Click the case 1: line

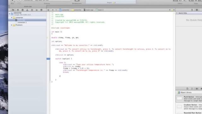[x=62, y=63]
